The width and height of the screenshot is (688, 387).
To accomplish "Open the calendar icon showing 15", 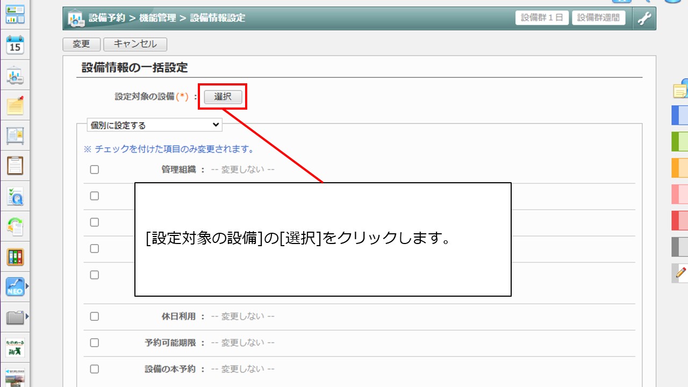I will [x=15, y=45].
